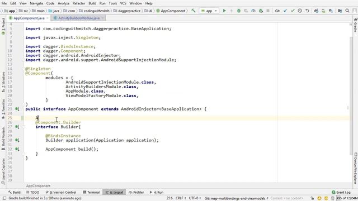Collapse the Builder interface fold on line 27
Screen dimensions: 358x201
[x=23, y=127]
